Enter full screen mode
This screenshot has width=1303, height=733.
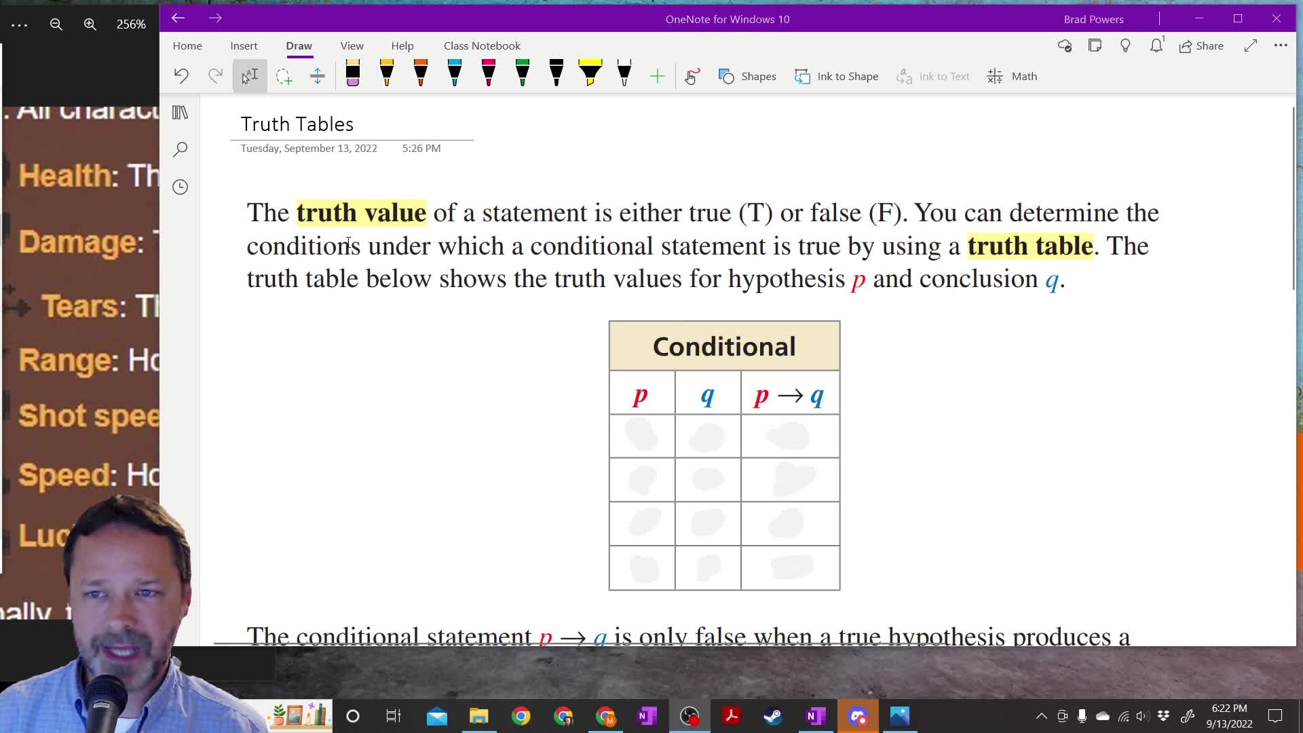[1251, 45]
